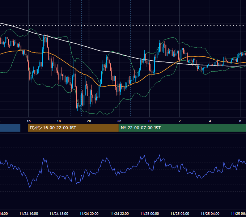246x217 pixels.
Task: Click the 11/24 16:00 date label
Action: [x=29, y=214]
